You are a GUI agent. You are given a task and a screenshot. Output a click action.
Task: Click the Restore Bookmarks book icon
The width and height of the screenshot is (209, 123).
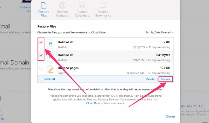point(103,5)
